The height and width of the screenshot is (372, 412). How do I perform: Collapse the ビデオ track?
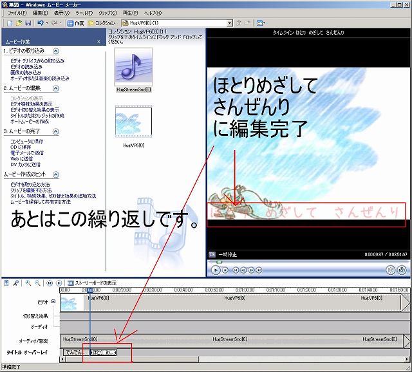(x=53, y=302)
